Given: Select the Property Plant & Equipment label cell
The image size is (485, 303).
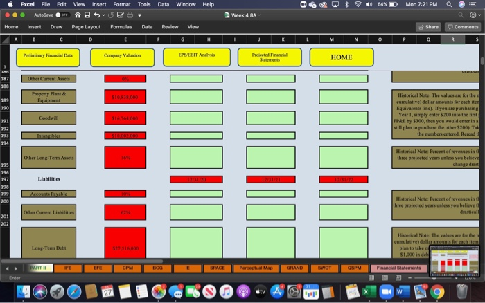Looking at the screenshot, I should (x=49, y=97).
